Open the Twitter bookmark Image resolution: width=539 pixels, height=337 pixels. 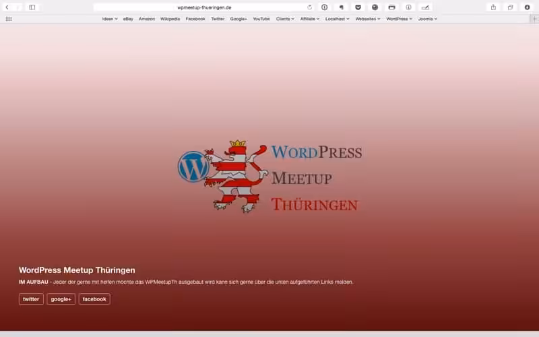click(x=218, y=19)
